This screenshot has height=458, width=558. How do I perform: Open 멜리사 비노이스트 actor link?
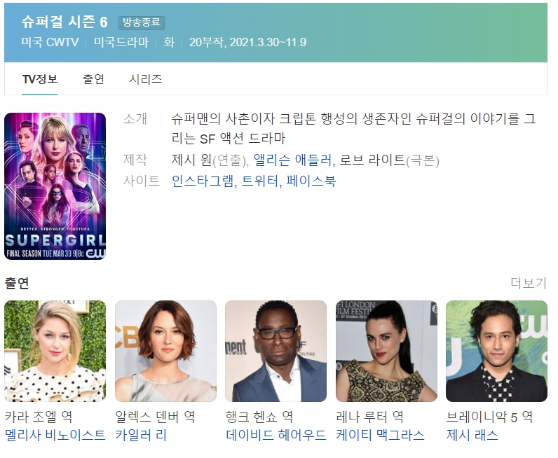click(x=55, y=435)
